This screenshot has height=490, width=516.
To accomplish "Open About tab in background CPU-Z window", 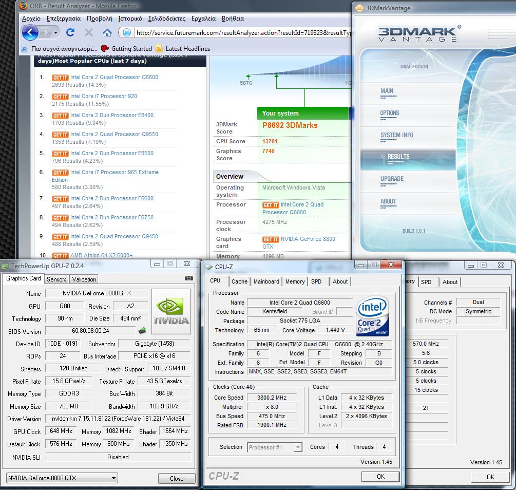I will (x=450, y=282).
